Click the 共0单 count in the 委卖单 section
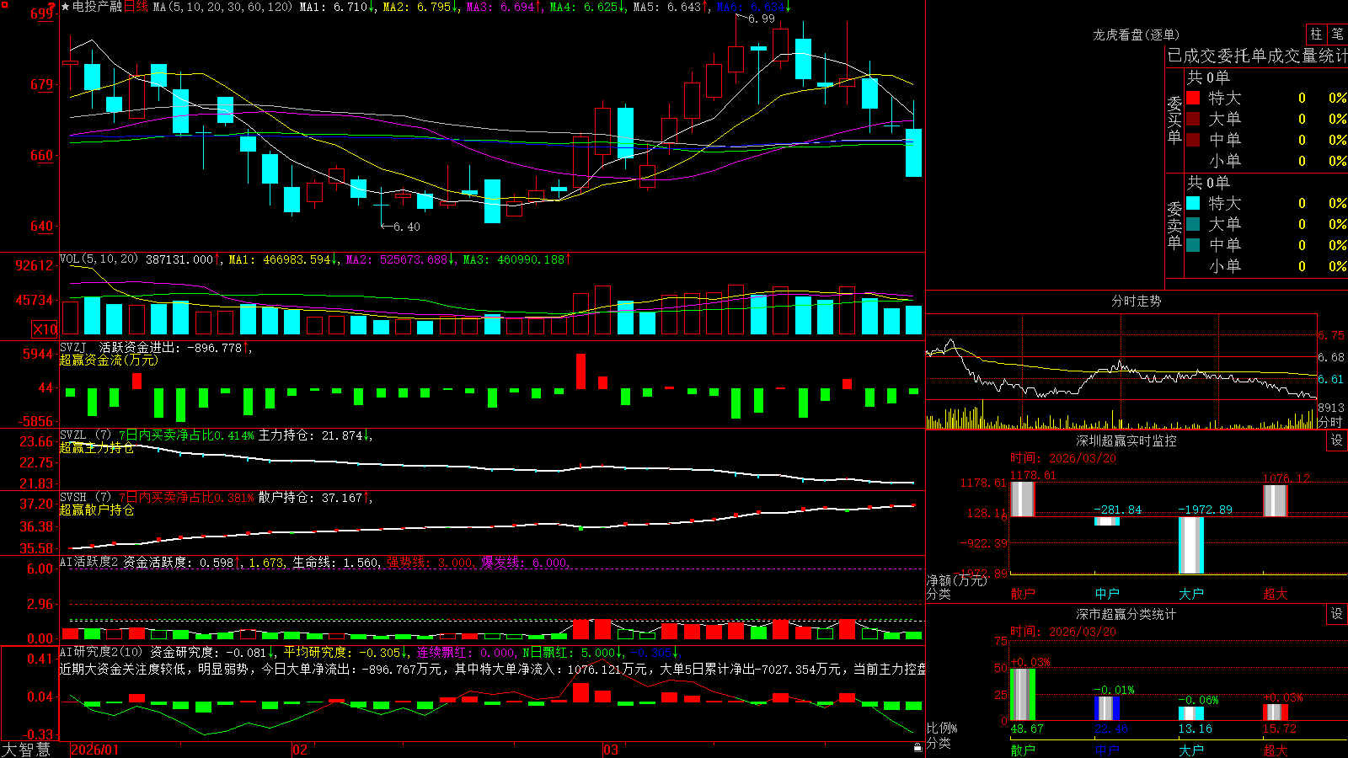The image size is (1348, 758). tap(1208, 182)
